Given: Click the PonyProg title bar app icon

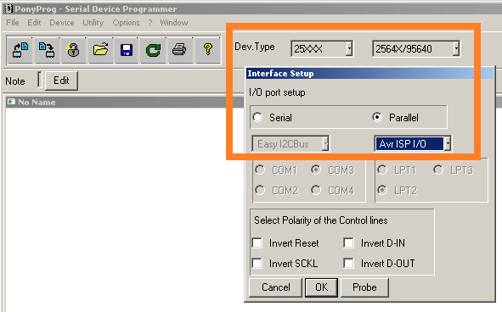Looking at the screenshot, I should (x=8, y=8).
